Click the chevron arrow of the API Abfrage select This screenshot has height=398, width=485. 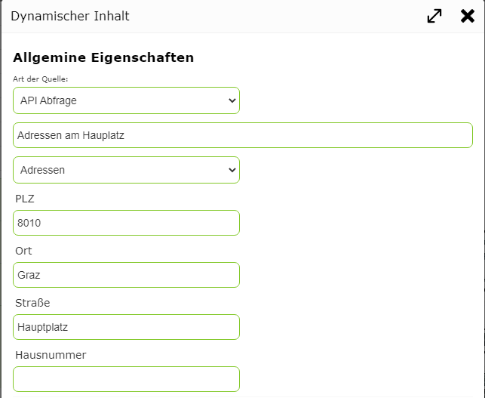click(232, 100)
